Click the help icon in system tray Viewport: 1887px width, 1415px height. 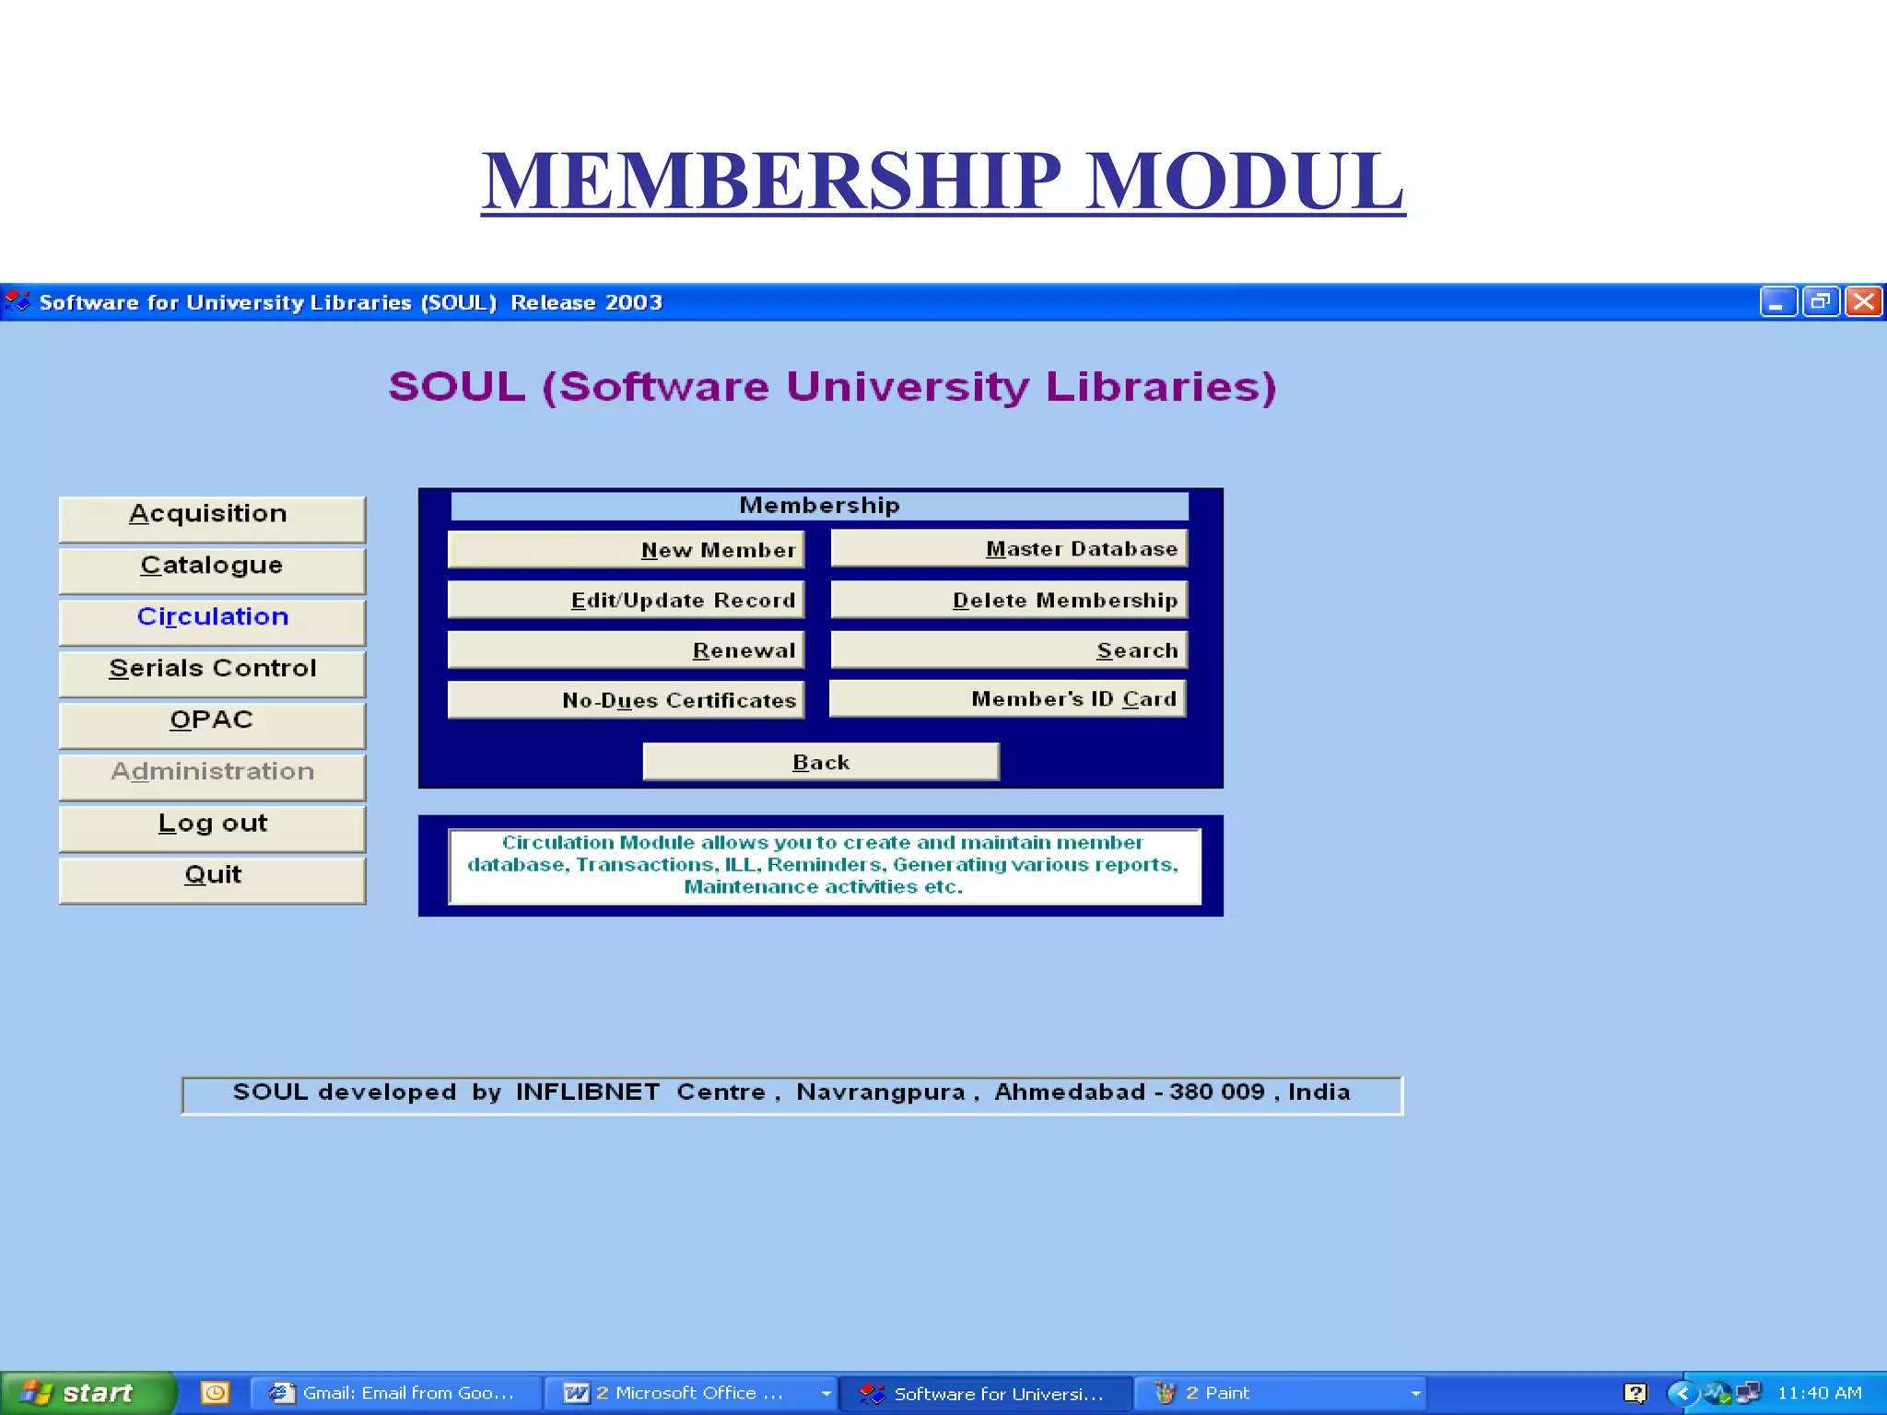(x=1635, y=1393)
